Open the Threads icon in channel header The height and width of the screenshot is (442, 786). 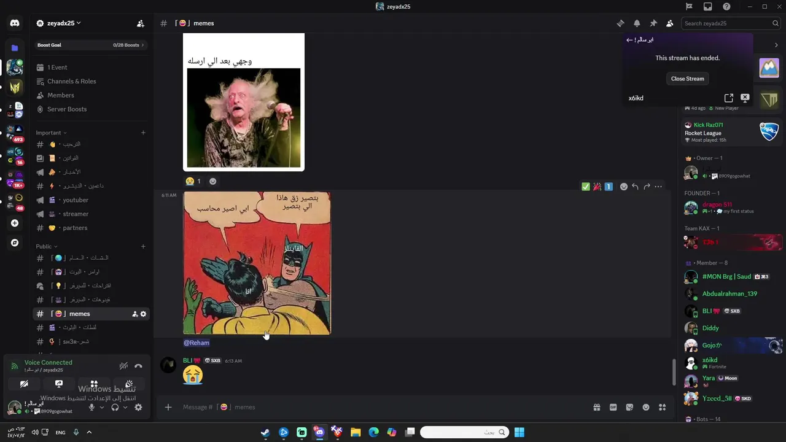point(620,23)
